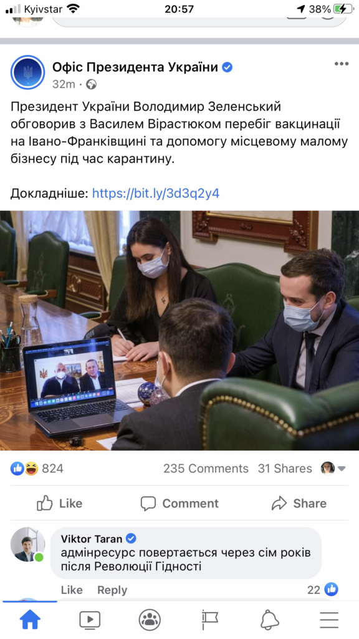Like the post with thumbs-up button
This screenshot has height=639, width=359.
pyautogui.click(x=60, y=504)
